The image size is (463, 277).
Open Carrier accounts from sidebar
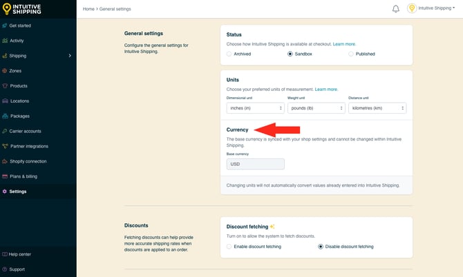25,131
